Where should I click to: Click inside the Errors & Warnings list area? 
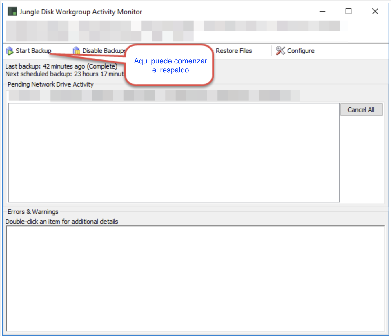click(x=195, y=279)
